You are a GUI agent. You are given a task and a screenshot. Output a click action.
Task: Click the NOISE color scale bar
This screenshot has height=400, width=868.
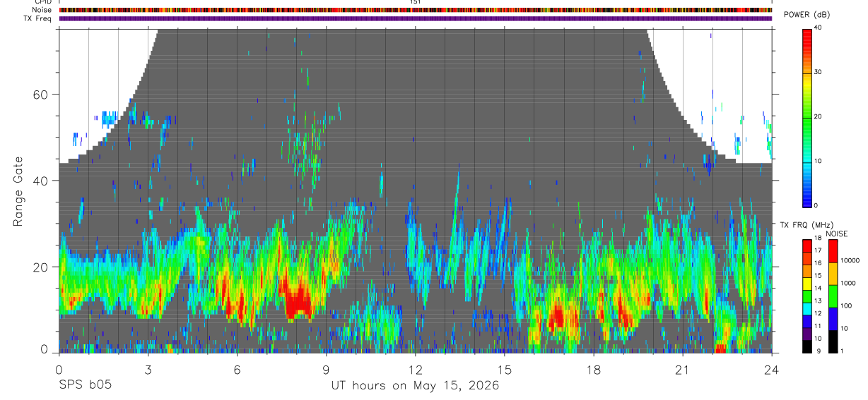tap(833, 296)
